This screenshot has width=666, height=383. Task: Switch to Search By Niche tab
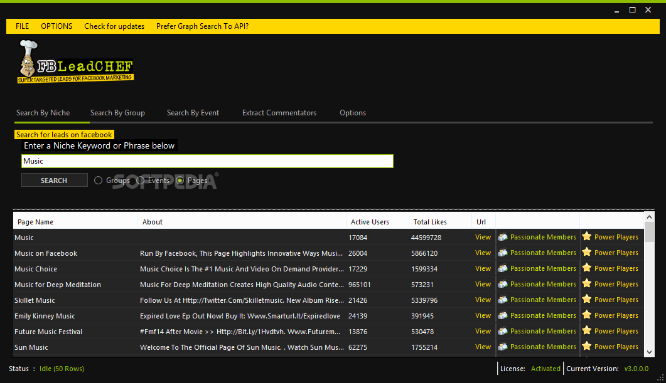(43, 113)
